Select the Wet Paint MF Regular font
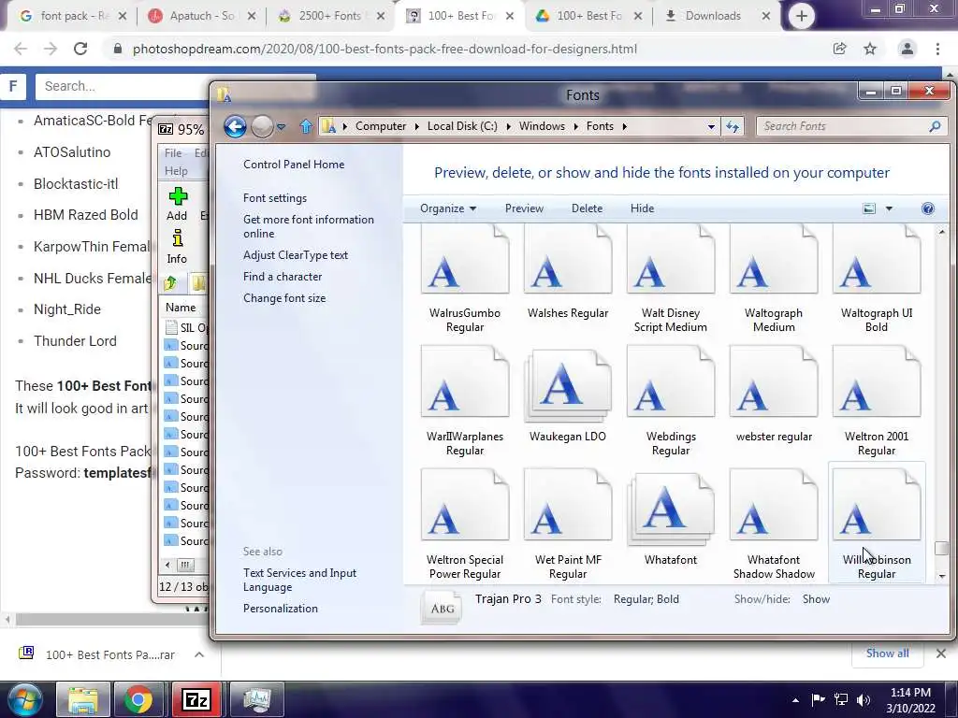The image size is (958, 718). tap(568, 524)
